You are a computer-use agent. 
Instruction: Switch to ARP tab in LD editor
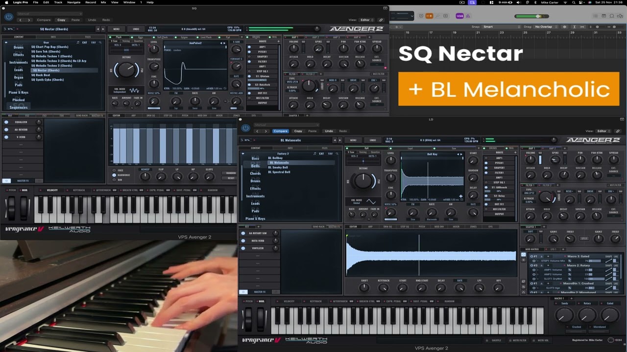click(370, 227)
